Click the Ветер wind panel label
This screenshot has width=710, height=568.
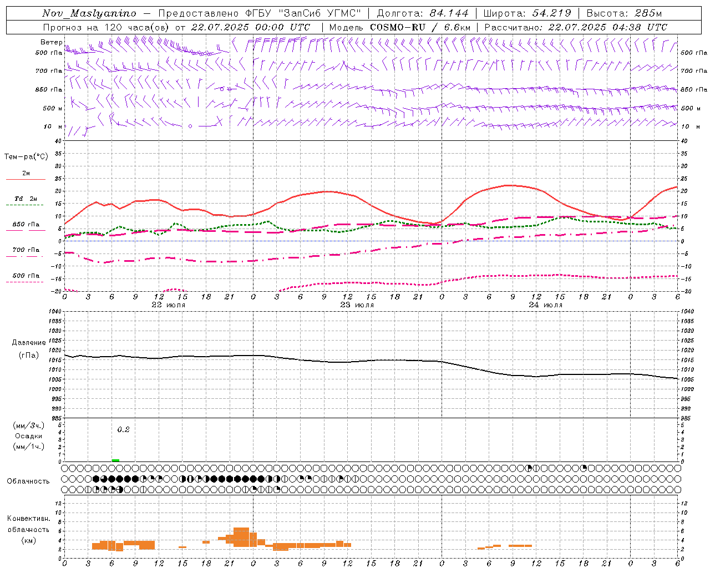[x=52, y=42]
